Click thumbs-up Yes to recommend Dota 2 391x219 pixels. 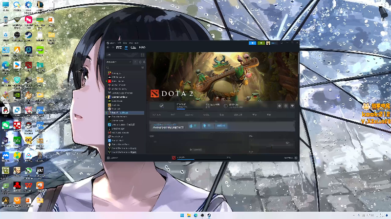click(x=193, y=126)
